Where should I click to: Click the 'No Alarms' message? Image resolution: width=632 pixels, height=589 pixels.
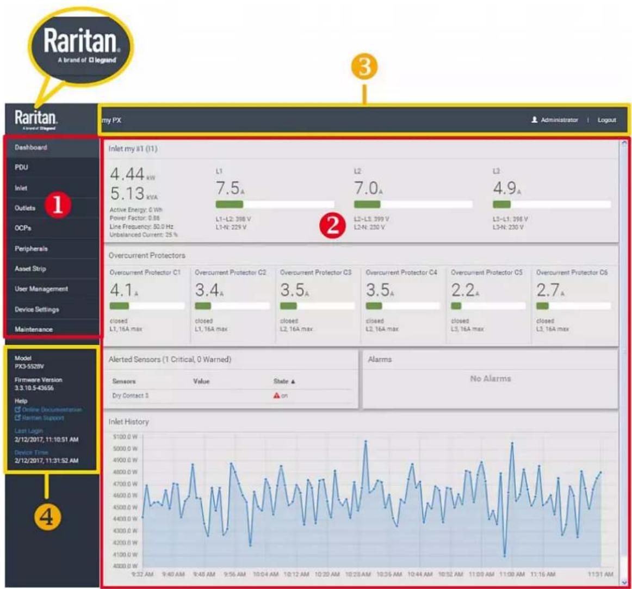tap(491, 379)
